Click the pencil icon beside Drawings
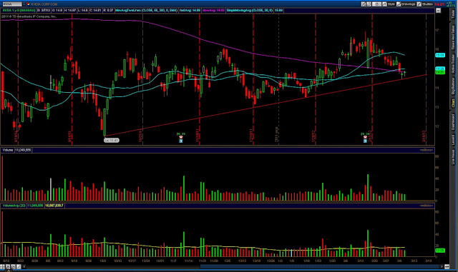This screenshot has width=458, height=272. 399,4
